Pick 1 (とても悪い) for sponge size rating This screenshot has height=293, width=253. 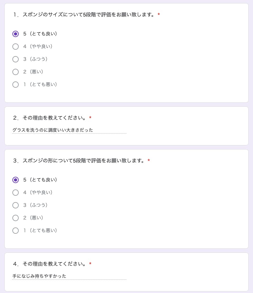pyautogui.click(x=16, y=85)
